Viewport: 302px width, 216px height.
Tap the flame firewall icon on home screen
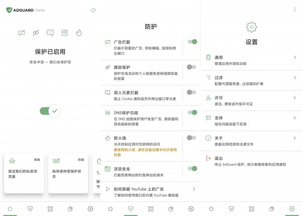pos(79,33)
